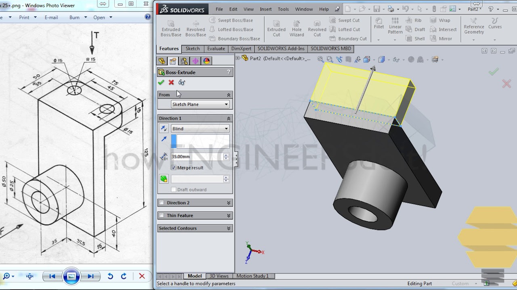Screen dimensions: 517x290
Task: Switch to the SOLIDWORKS Add-Ins tab
Action: pos(281,48)
